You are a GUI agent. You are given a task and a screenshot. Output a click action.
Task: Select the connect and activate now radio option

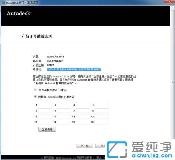35,90
